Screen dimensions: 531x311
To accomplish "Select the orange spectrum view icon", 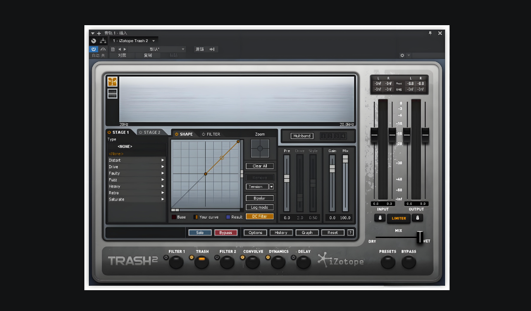I will click(x=112, y=81).
